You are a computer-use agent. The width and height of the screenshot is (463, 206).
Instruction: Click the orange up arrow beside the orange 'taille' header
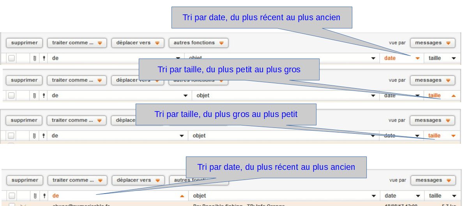[x=454, y=96]
